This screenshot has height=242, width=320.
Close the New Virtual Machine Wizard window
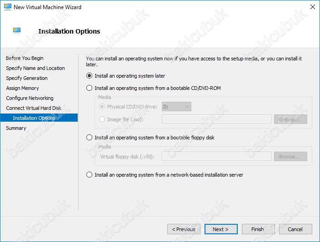click(312, 7)
